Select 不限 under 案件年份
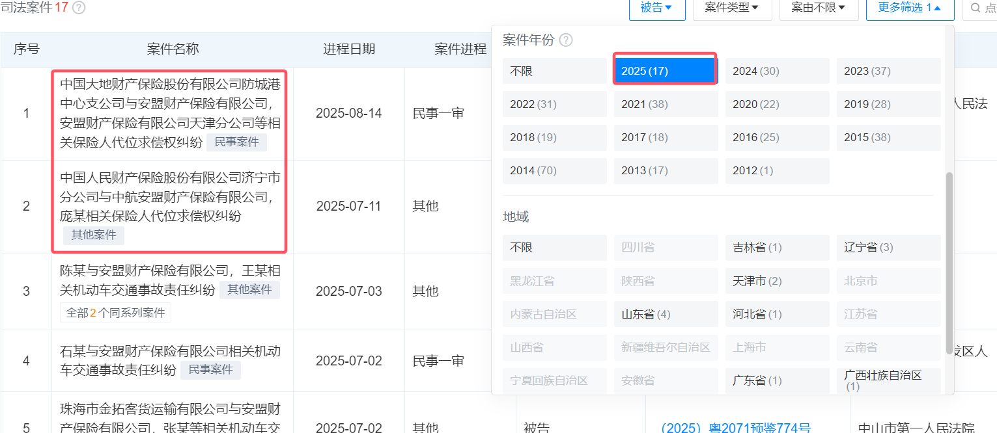Viewport: 997px width, 433px height. click(555, 71)
